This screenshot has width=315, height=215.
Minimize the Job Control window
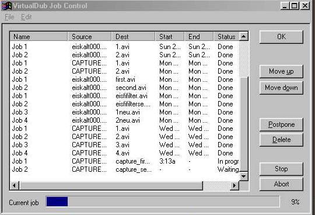pyautogui.click(x=285, y=6)
